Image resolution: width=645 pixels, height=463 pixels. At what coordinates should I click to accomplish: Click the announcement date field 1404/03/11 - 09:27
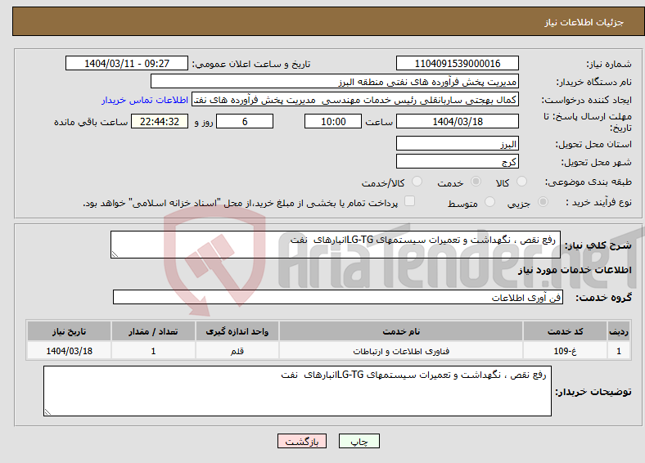coord(127,63)
